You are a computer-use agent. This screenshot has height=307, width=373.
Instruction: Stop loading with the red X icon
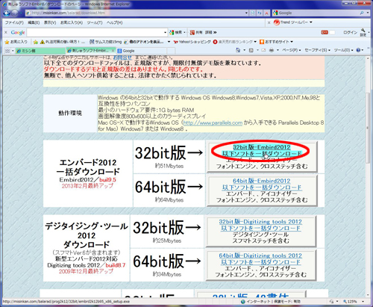(x=266, y=13)
